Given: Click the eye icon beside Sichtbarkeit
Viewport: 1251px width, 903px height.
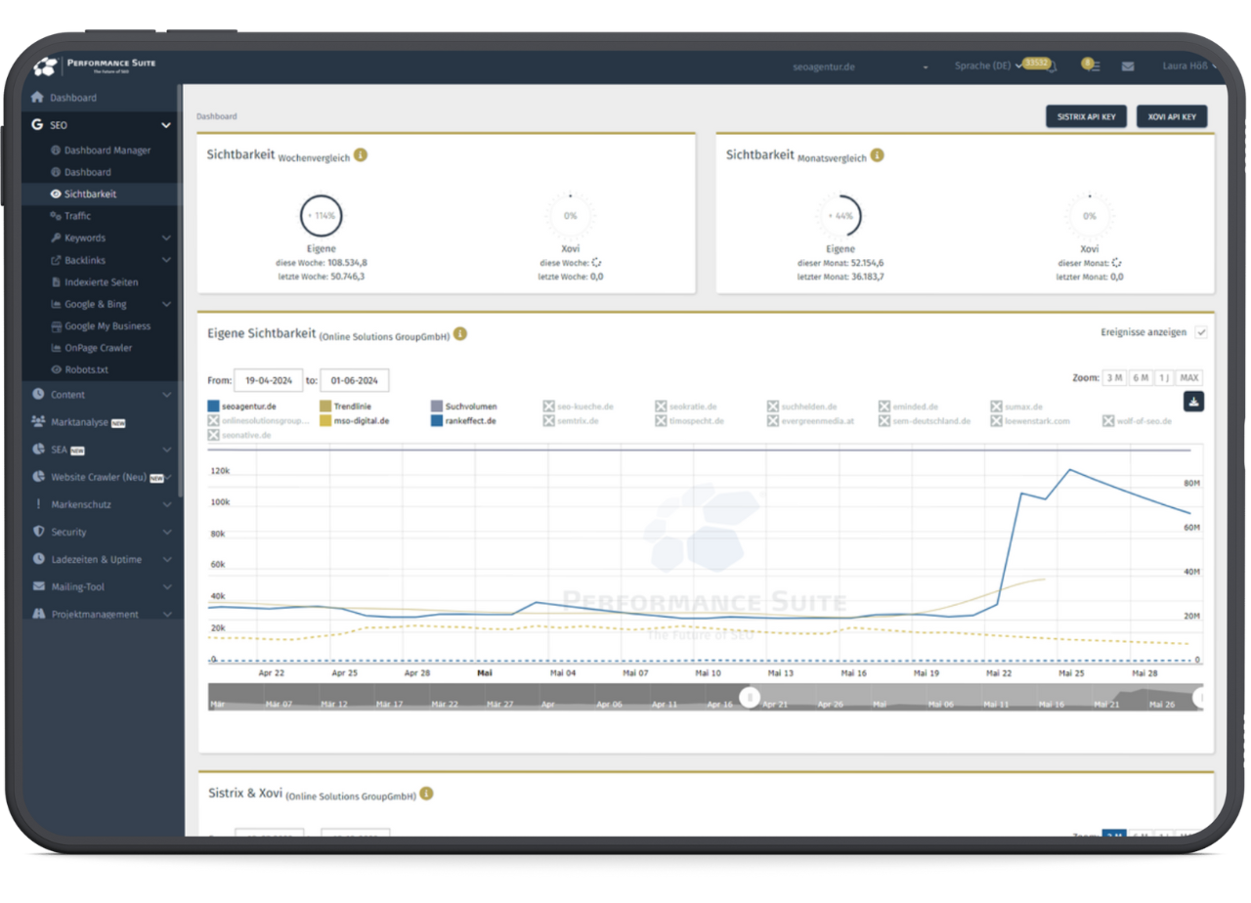Looking at the screenshot, I should pos(56,193).
